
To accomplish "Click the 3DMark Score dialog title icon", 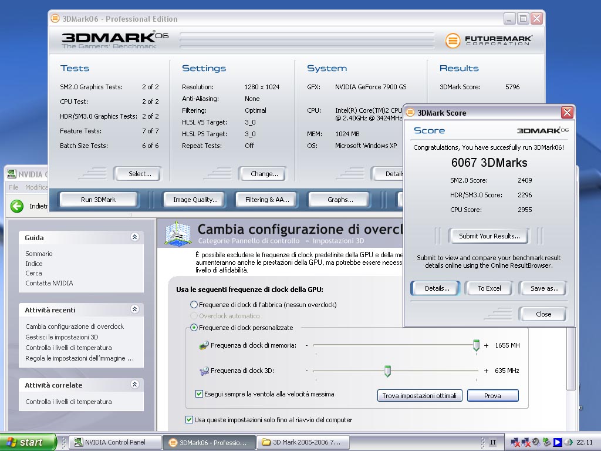I will click(x=410, y=112).
